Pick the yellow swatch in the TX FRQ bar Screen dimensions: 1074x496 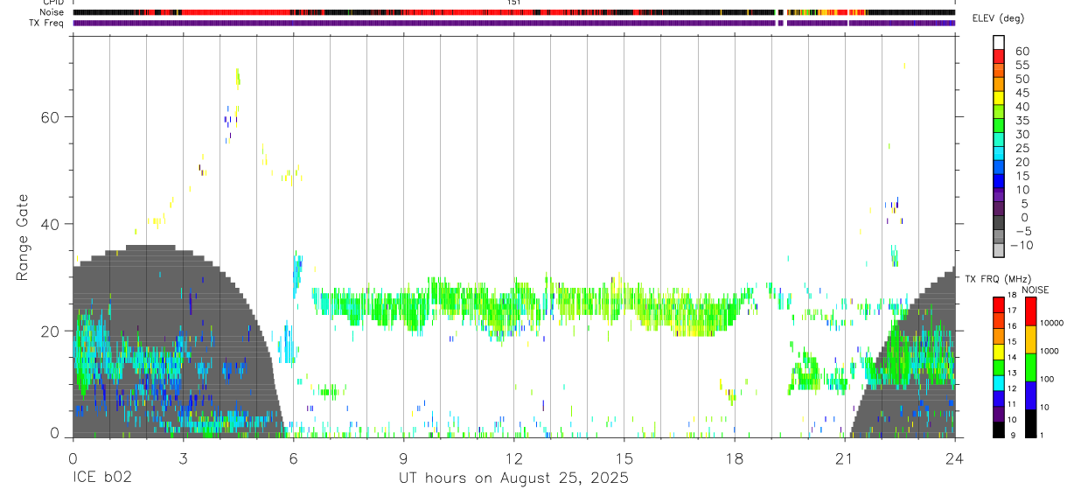click(999, 351)
